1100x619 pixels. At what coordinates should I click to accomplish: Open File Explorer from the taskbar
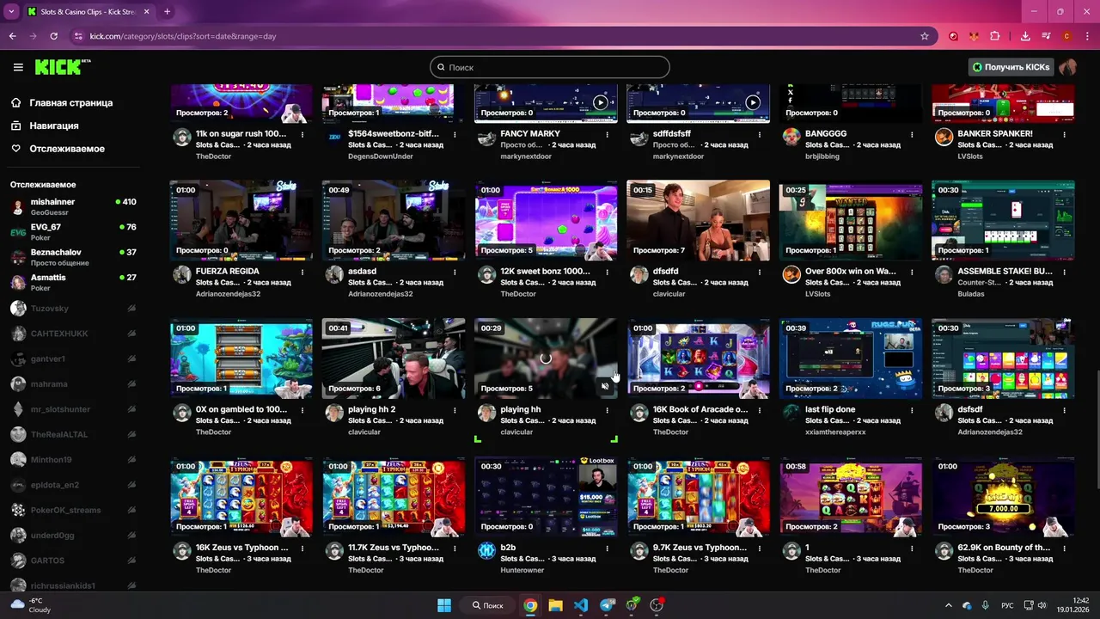coord(555,605)
